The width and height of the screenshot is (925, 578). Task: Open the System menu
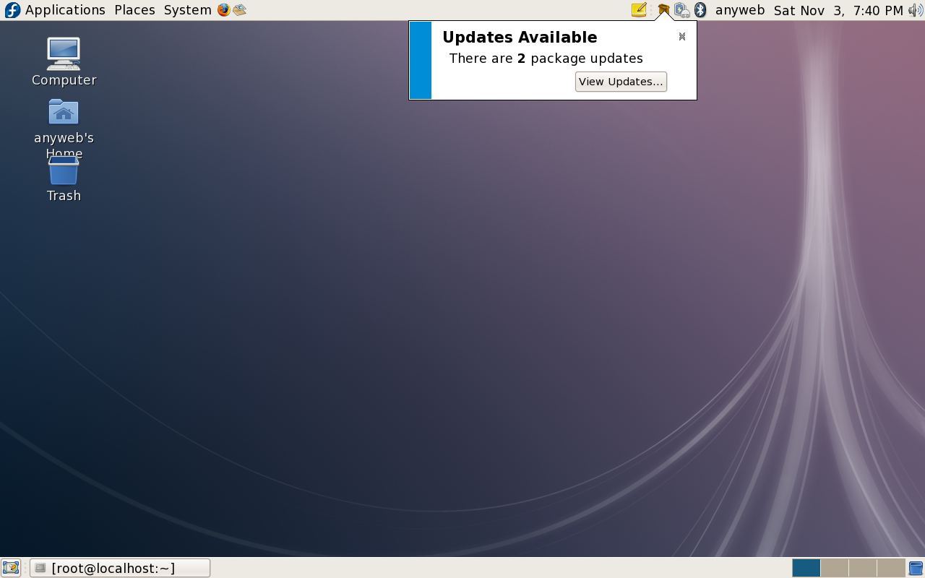187,10
